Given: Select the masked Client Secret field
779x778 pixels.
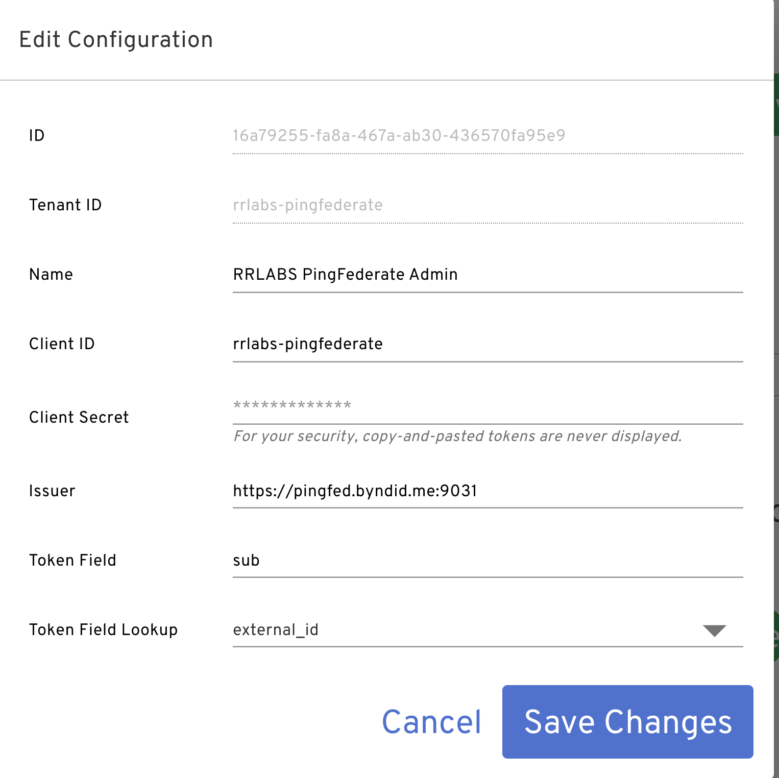Looking at the screenshot, I should pyautogui.click(x=487, y=406).
